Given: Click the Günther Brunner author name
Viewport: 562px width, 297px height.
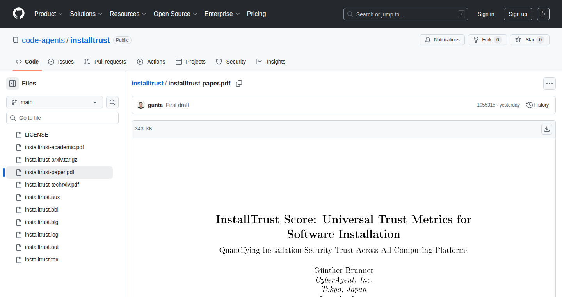Looking at the screenshot, I should pos(344,270).
